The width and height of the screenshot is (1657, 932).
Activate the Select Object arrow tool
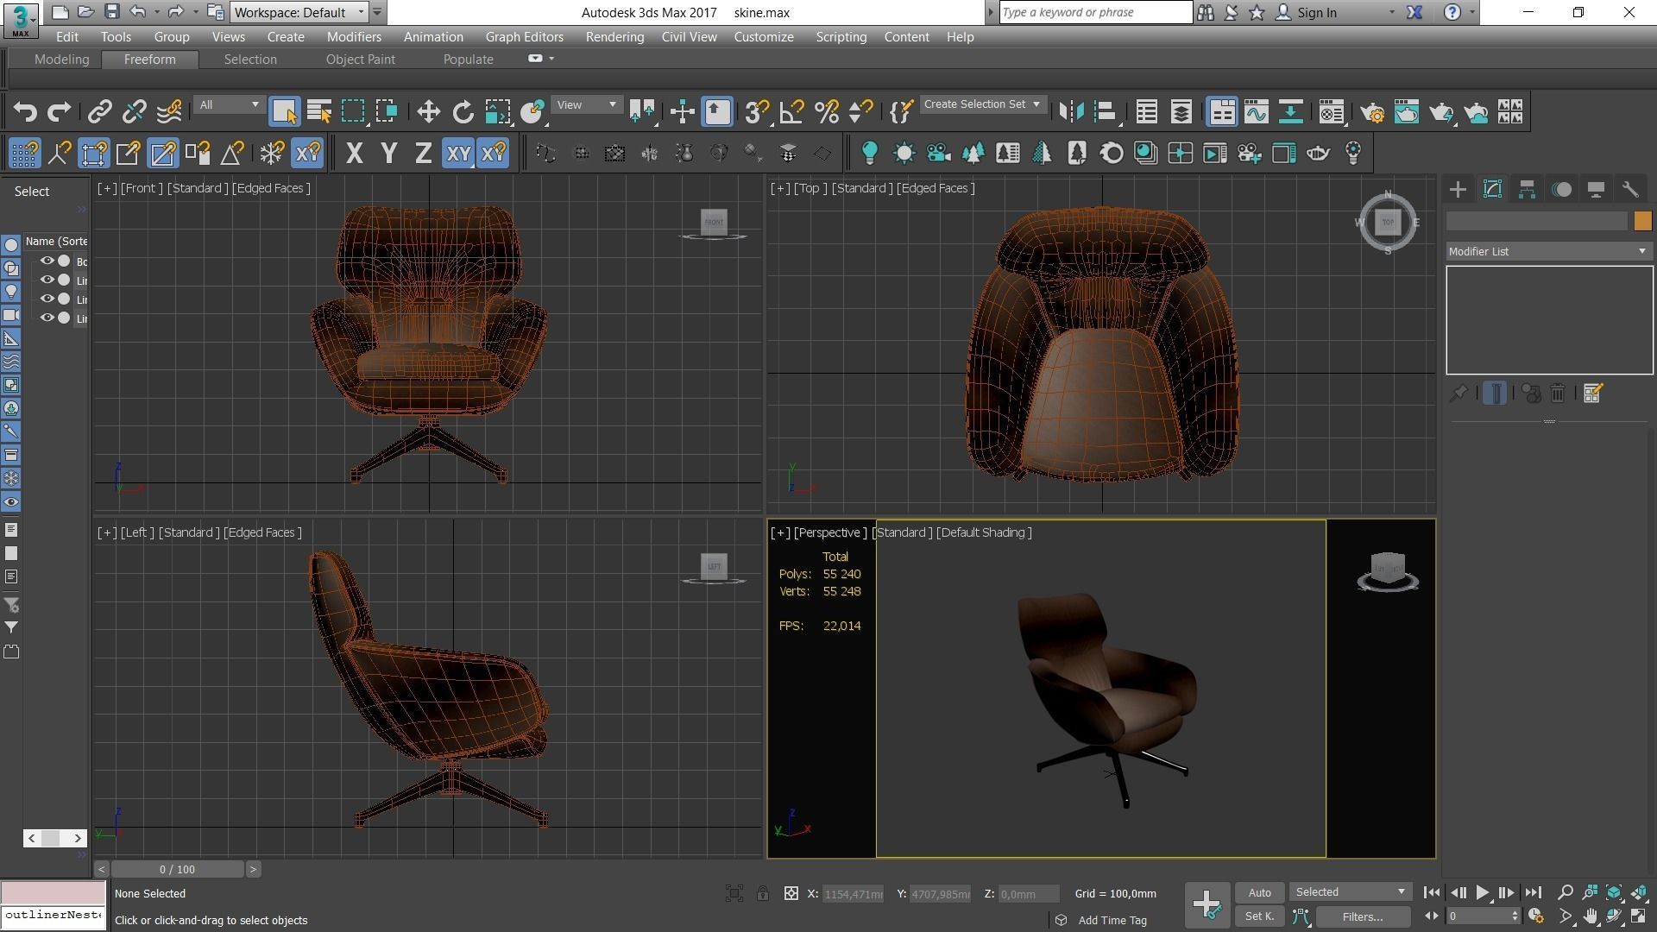pyautogui.click(x=284, y=111)
